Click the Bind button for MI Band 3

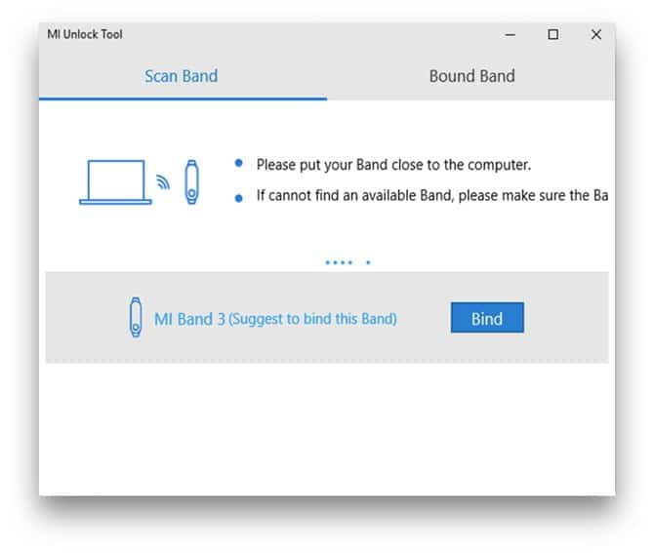487,318
